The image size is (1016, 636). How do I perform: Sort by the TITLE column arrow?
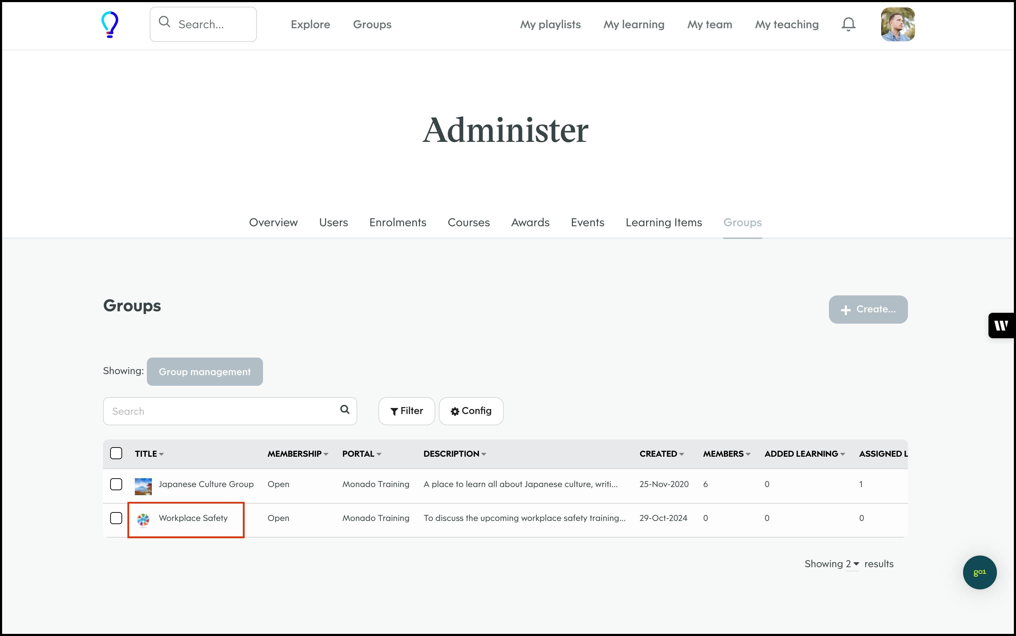click(x=162, y=454)
